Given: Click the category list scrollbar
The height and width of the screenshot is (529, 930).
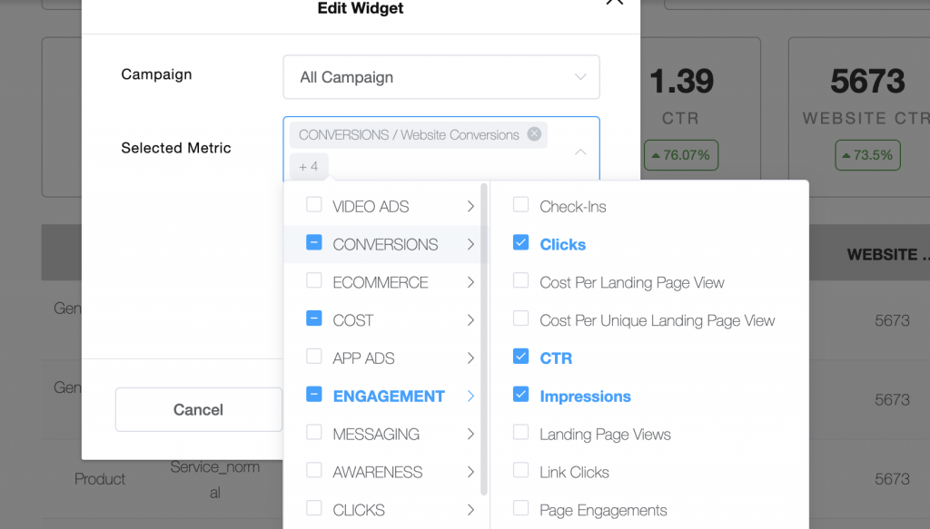Looking at the screenshot, I should (484, 338).
